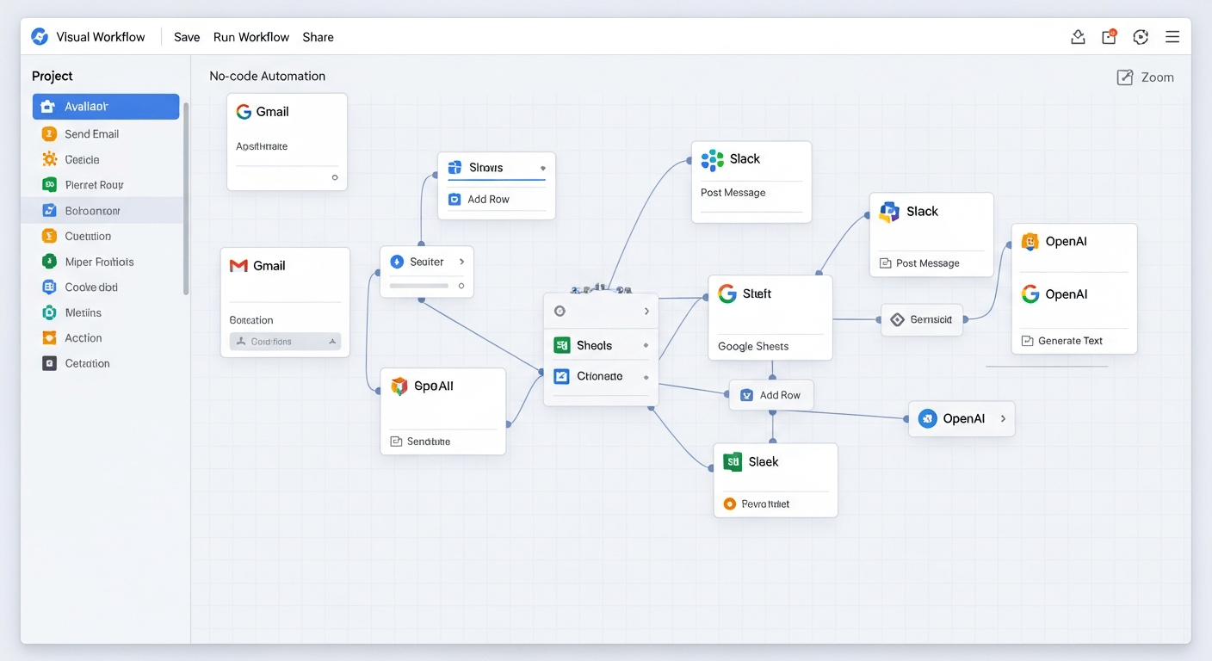Open the notifications icon with red badge
Screen dimensions: 1212x661
pos(1109,36)
